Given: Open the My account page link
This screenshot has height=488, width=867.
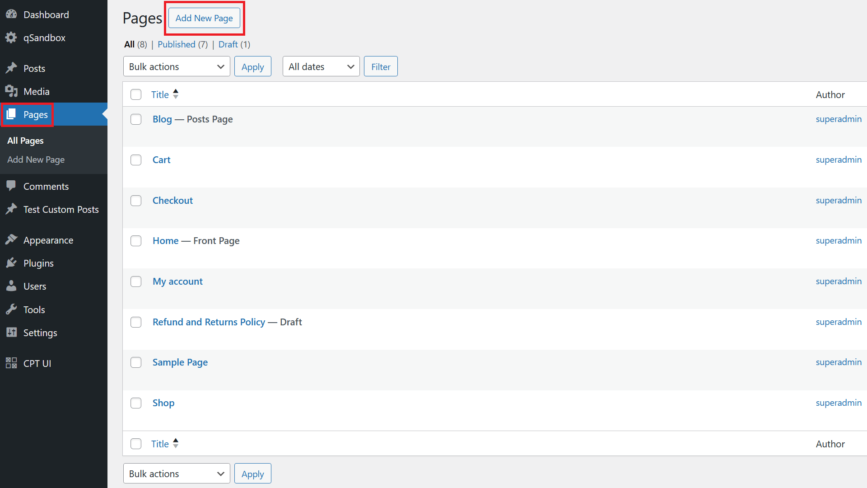Looking at the screenshot, I should point(177,282).
